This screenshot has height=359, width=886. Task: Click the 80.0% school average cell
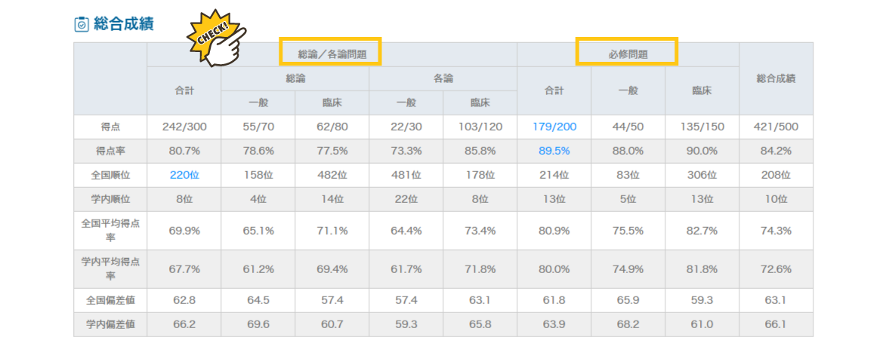click(554, 269)
